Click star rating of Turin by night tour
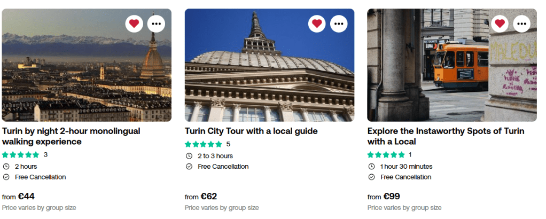Viewport: 546px width, 219px height. pos(21,155)
